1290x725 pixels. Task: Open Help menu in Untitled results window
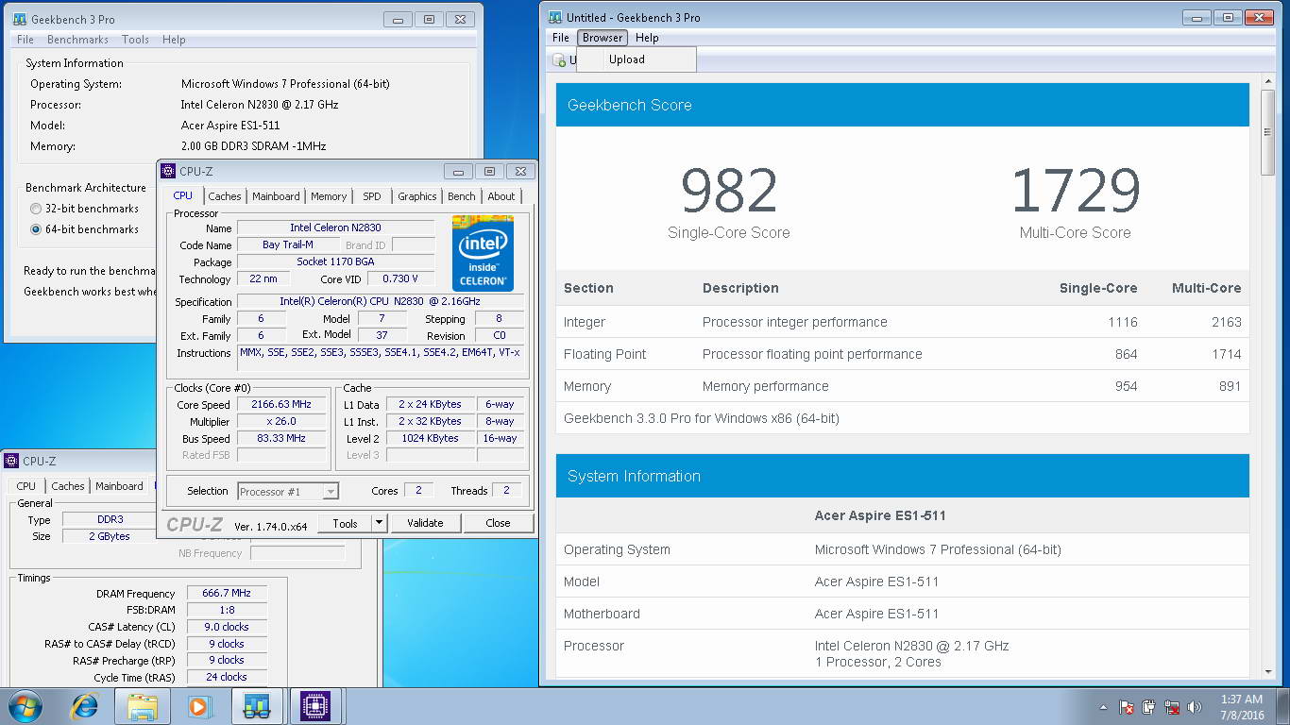click(647, 38)
